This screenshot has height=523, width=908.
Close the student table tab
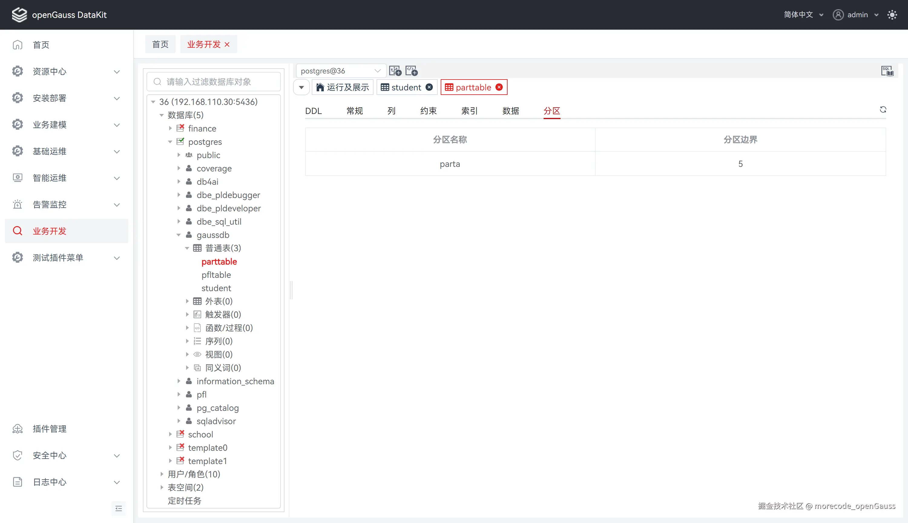429,87
